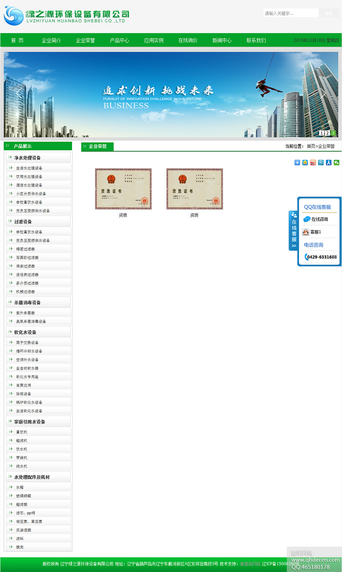Click the 搜索 search button
Screen dimensions: 342x572
click(x=329, y=13)
